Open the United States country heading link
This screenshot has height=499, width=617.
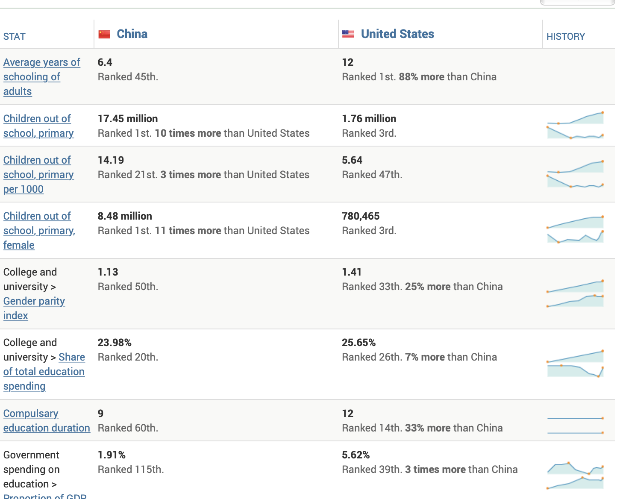click(x=397, y=34)
